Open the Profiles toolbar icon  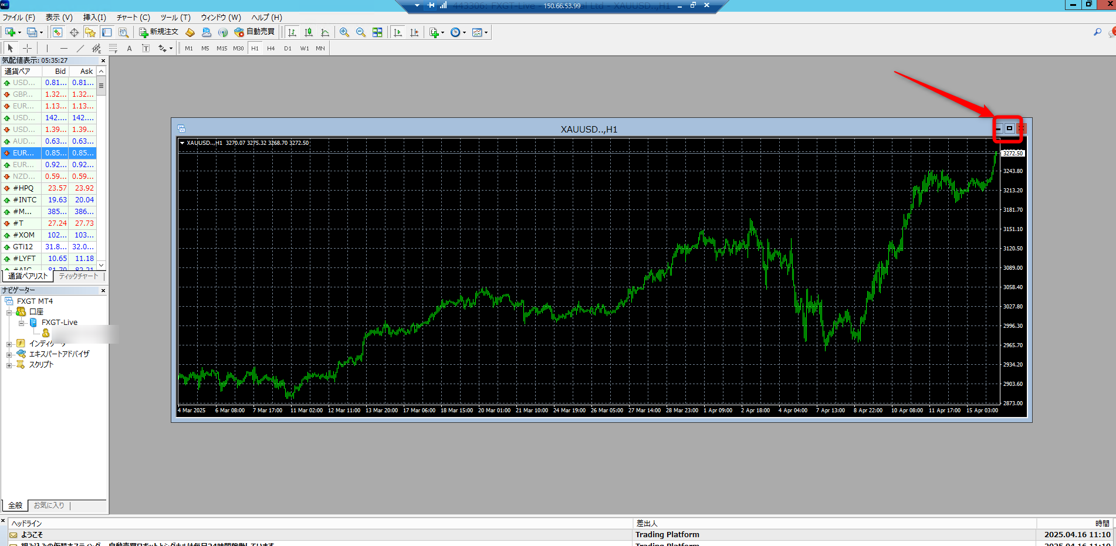[33, 32]
